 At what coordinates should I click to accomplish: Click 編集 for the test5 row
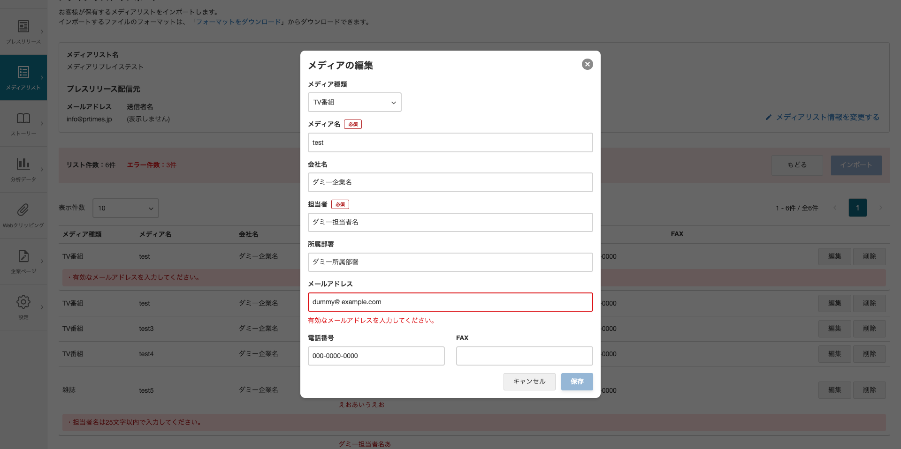click(x=834, y=390)
